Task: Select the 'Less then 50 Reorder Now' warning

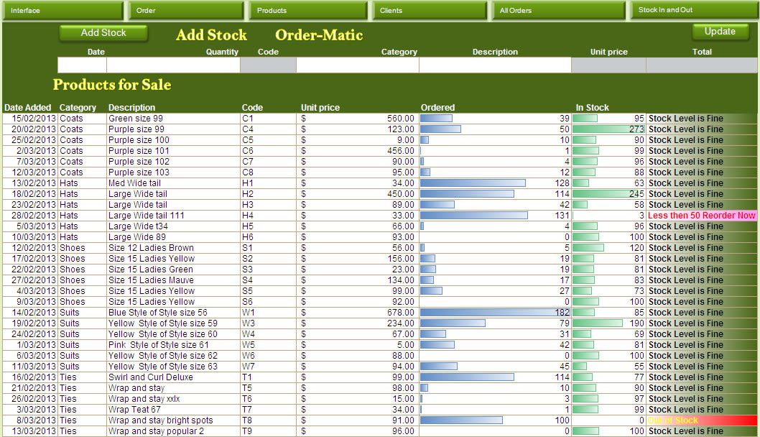Action: click(x=701, y=216)
